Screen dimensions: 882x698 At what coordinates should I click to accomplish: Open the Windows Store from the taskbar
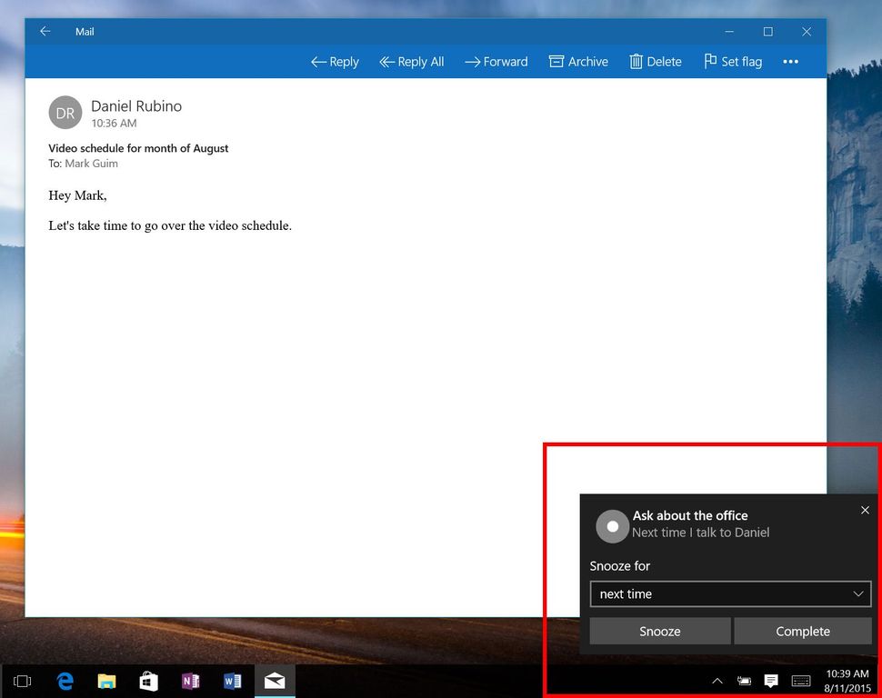pos(148,680)
